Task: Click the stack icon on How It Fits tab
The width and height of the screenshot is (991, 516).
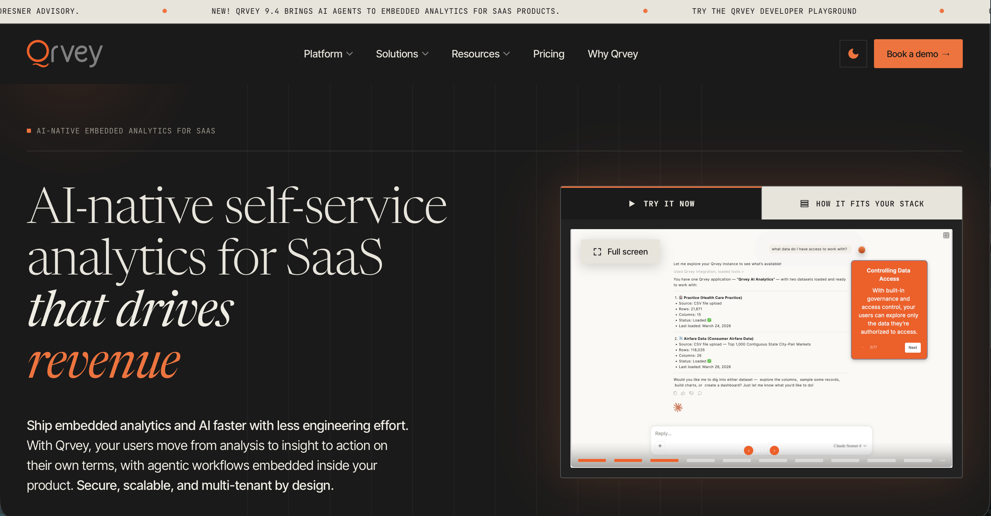Action: [x=804, y=203]
